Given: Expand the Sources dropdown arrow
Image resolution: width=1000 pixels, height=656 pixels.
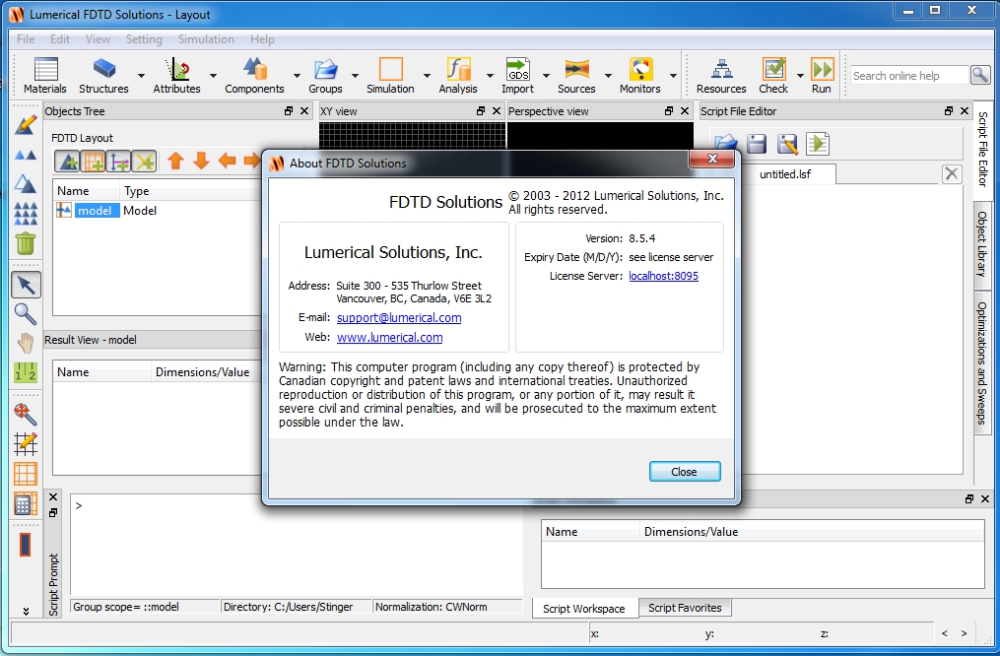Looking at the screenshot, I should click(608, 75).
